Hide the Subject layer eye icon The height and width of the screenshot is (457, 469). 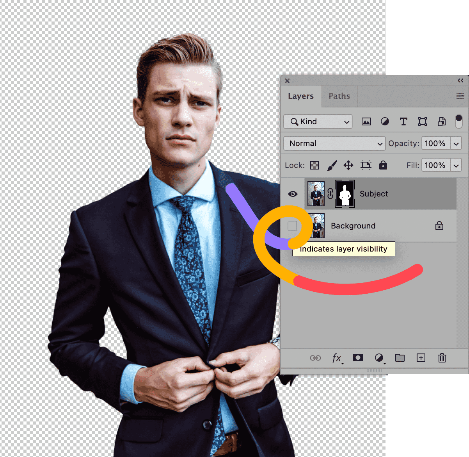(293, 194)
